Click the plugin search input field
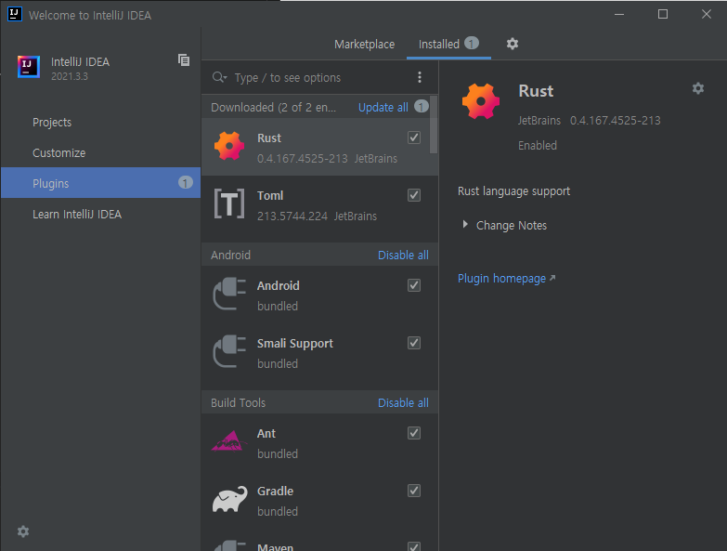Image resolution: width=727 pixels, height=551 pixels. coord(322,77)
